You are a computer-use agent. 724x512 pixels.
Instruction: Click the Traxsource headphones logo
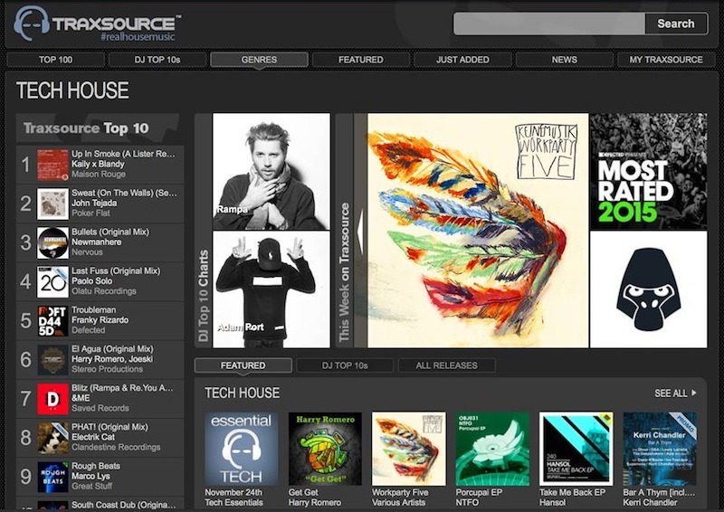click(32, 24)
